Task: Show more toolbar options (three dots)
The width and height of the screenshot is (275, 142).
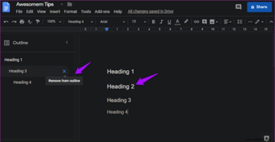Action: coord(250,22)
